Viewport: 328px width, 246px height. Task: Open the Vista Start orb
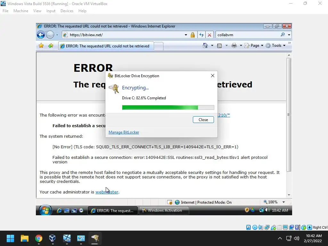tap(45, 210)
